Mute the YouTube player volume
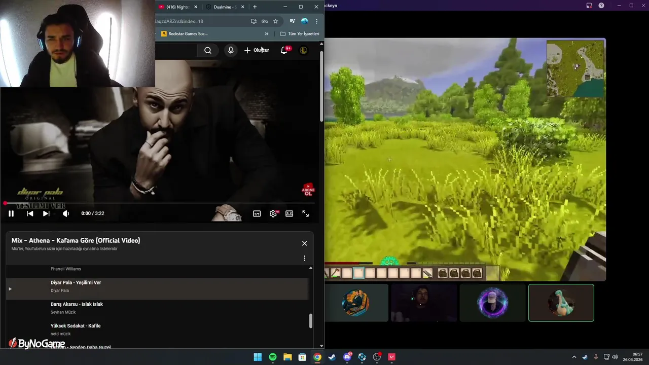The image size is (649, 365). point(66,213)
